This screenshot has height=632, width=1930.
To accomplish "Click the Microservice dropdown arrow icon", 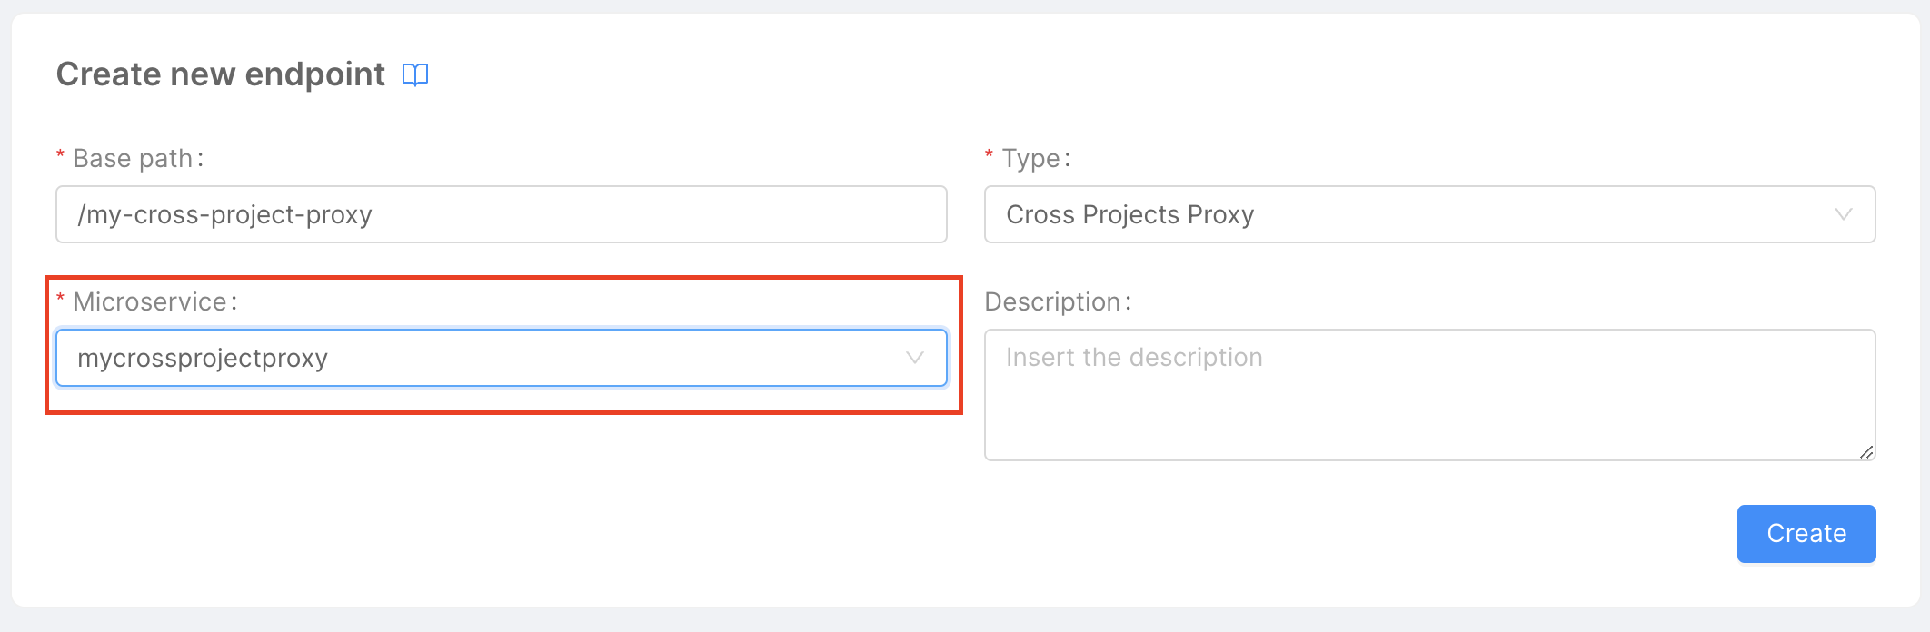I will pyautogui.click(x=914, y=358).
